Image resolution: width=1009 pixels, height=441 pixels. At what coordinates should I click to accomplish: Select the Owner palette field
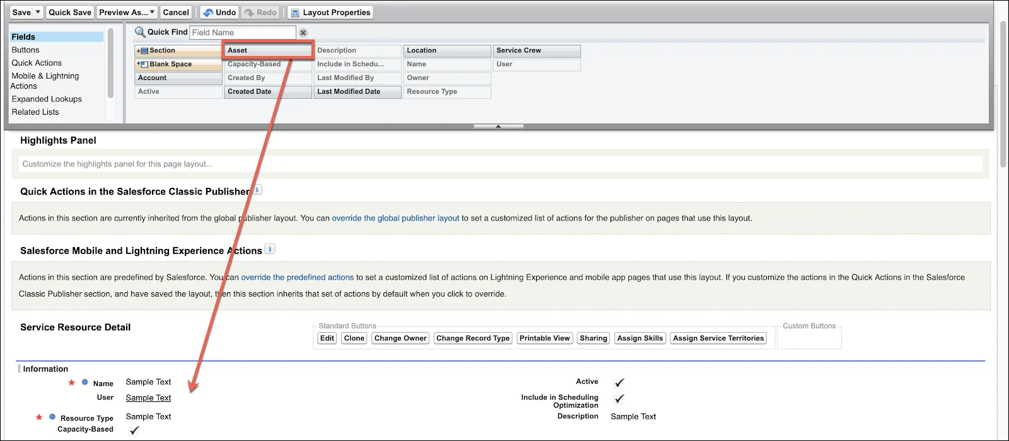(x=447, y=78)
